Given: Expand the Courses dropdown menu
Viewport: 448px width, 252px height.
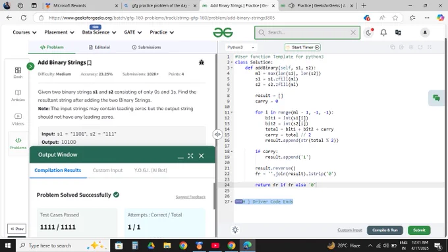Looking at the screenshot, I should tap(24, 32).
